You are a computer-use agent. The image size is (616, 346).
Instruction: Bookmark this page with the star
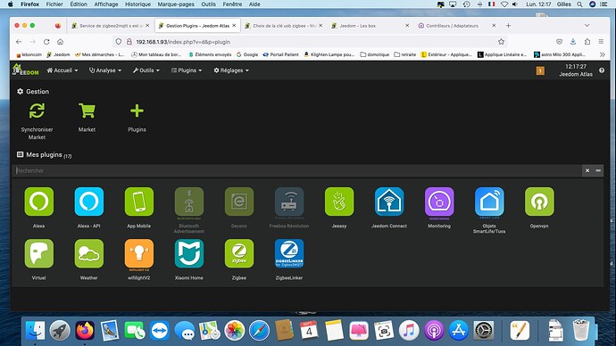[501, 42]
